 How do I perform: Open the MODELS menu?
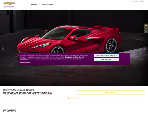pyautogui.click(x=34, y=5)
